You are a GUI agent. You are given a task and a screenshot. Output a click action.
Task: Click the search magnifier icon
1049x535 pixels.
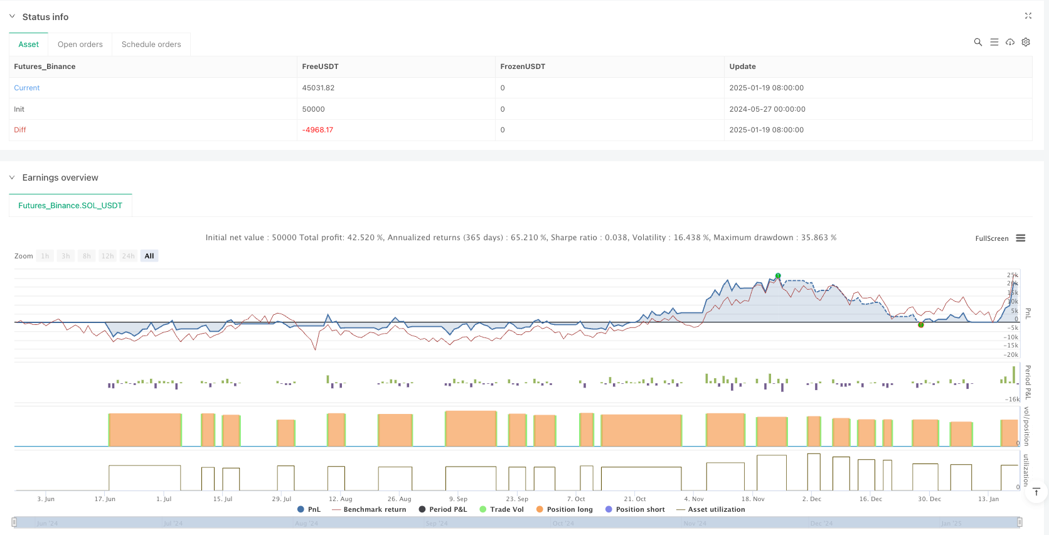pos(977,42)
